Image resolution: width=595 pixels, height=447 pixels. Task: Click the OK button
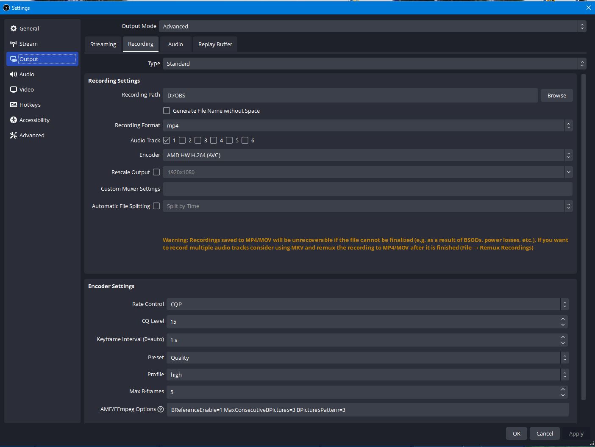click(517, 433)
